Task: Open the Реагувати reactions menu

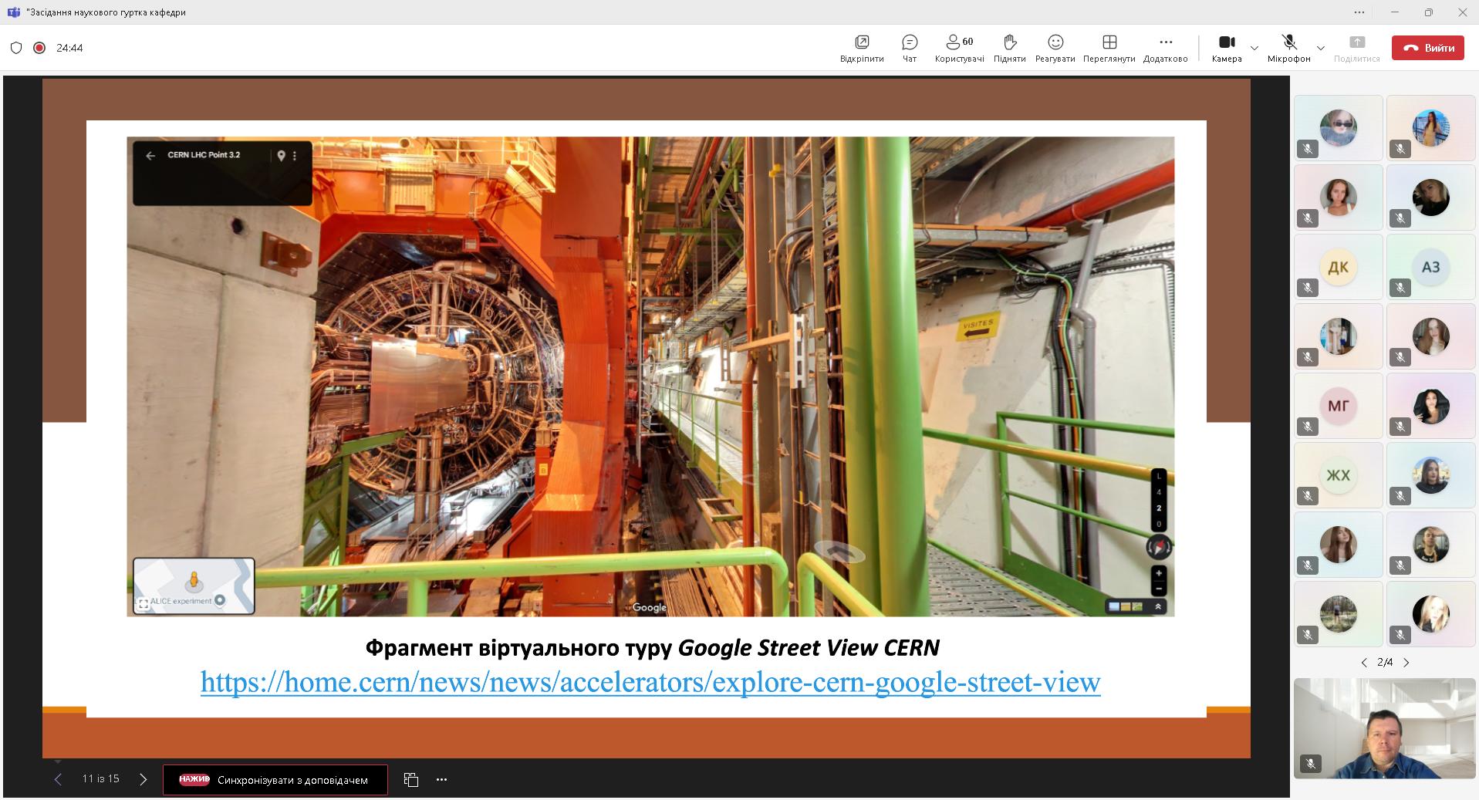Action: 1055,48
